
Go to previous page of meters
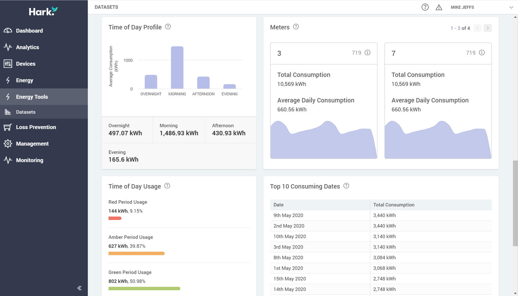click(478, 28)
